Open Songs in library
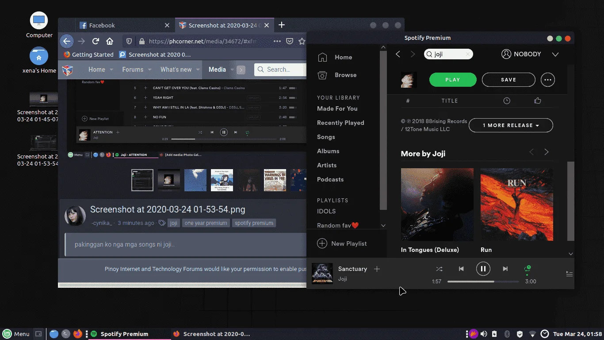604x340 pixels. 326,137
